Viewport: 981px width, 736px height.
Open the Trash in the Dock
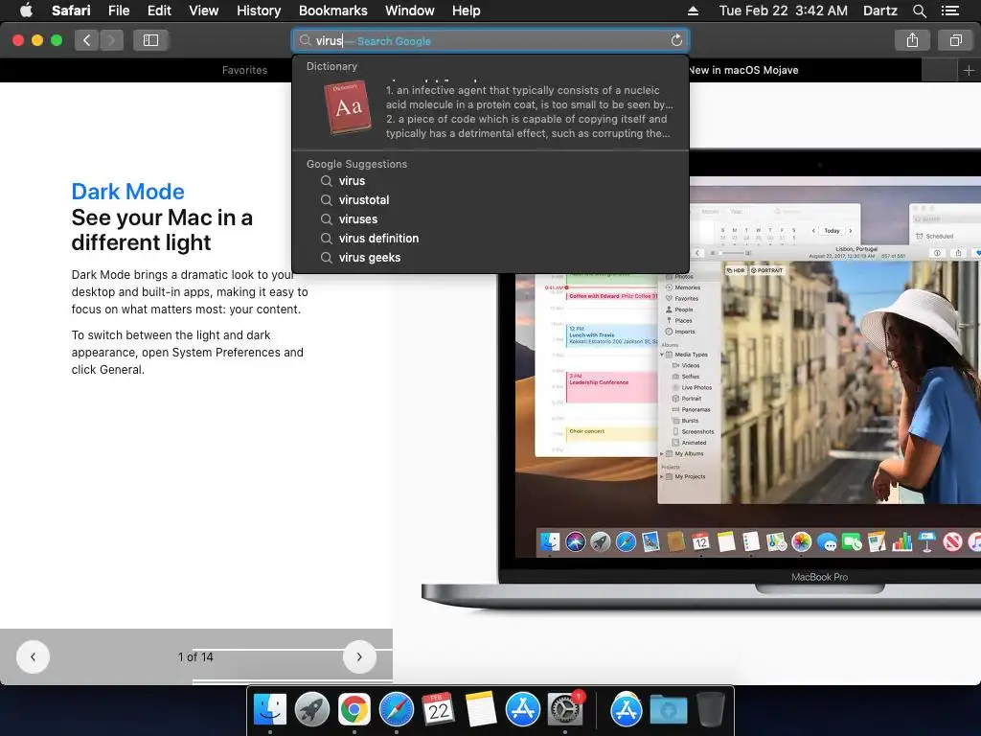pos(710,710)
